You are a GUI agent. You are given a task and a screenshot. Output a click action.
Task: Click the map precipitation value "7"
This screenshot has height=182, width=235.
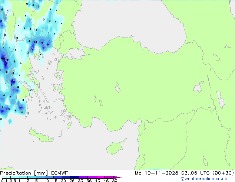coord(12,85)
